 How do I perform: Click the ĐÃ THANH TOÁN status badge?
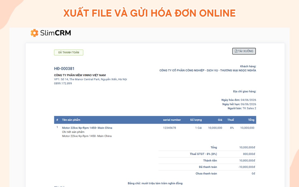coord(69,52)
